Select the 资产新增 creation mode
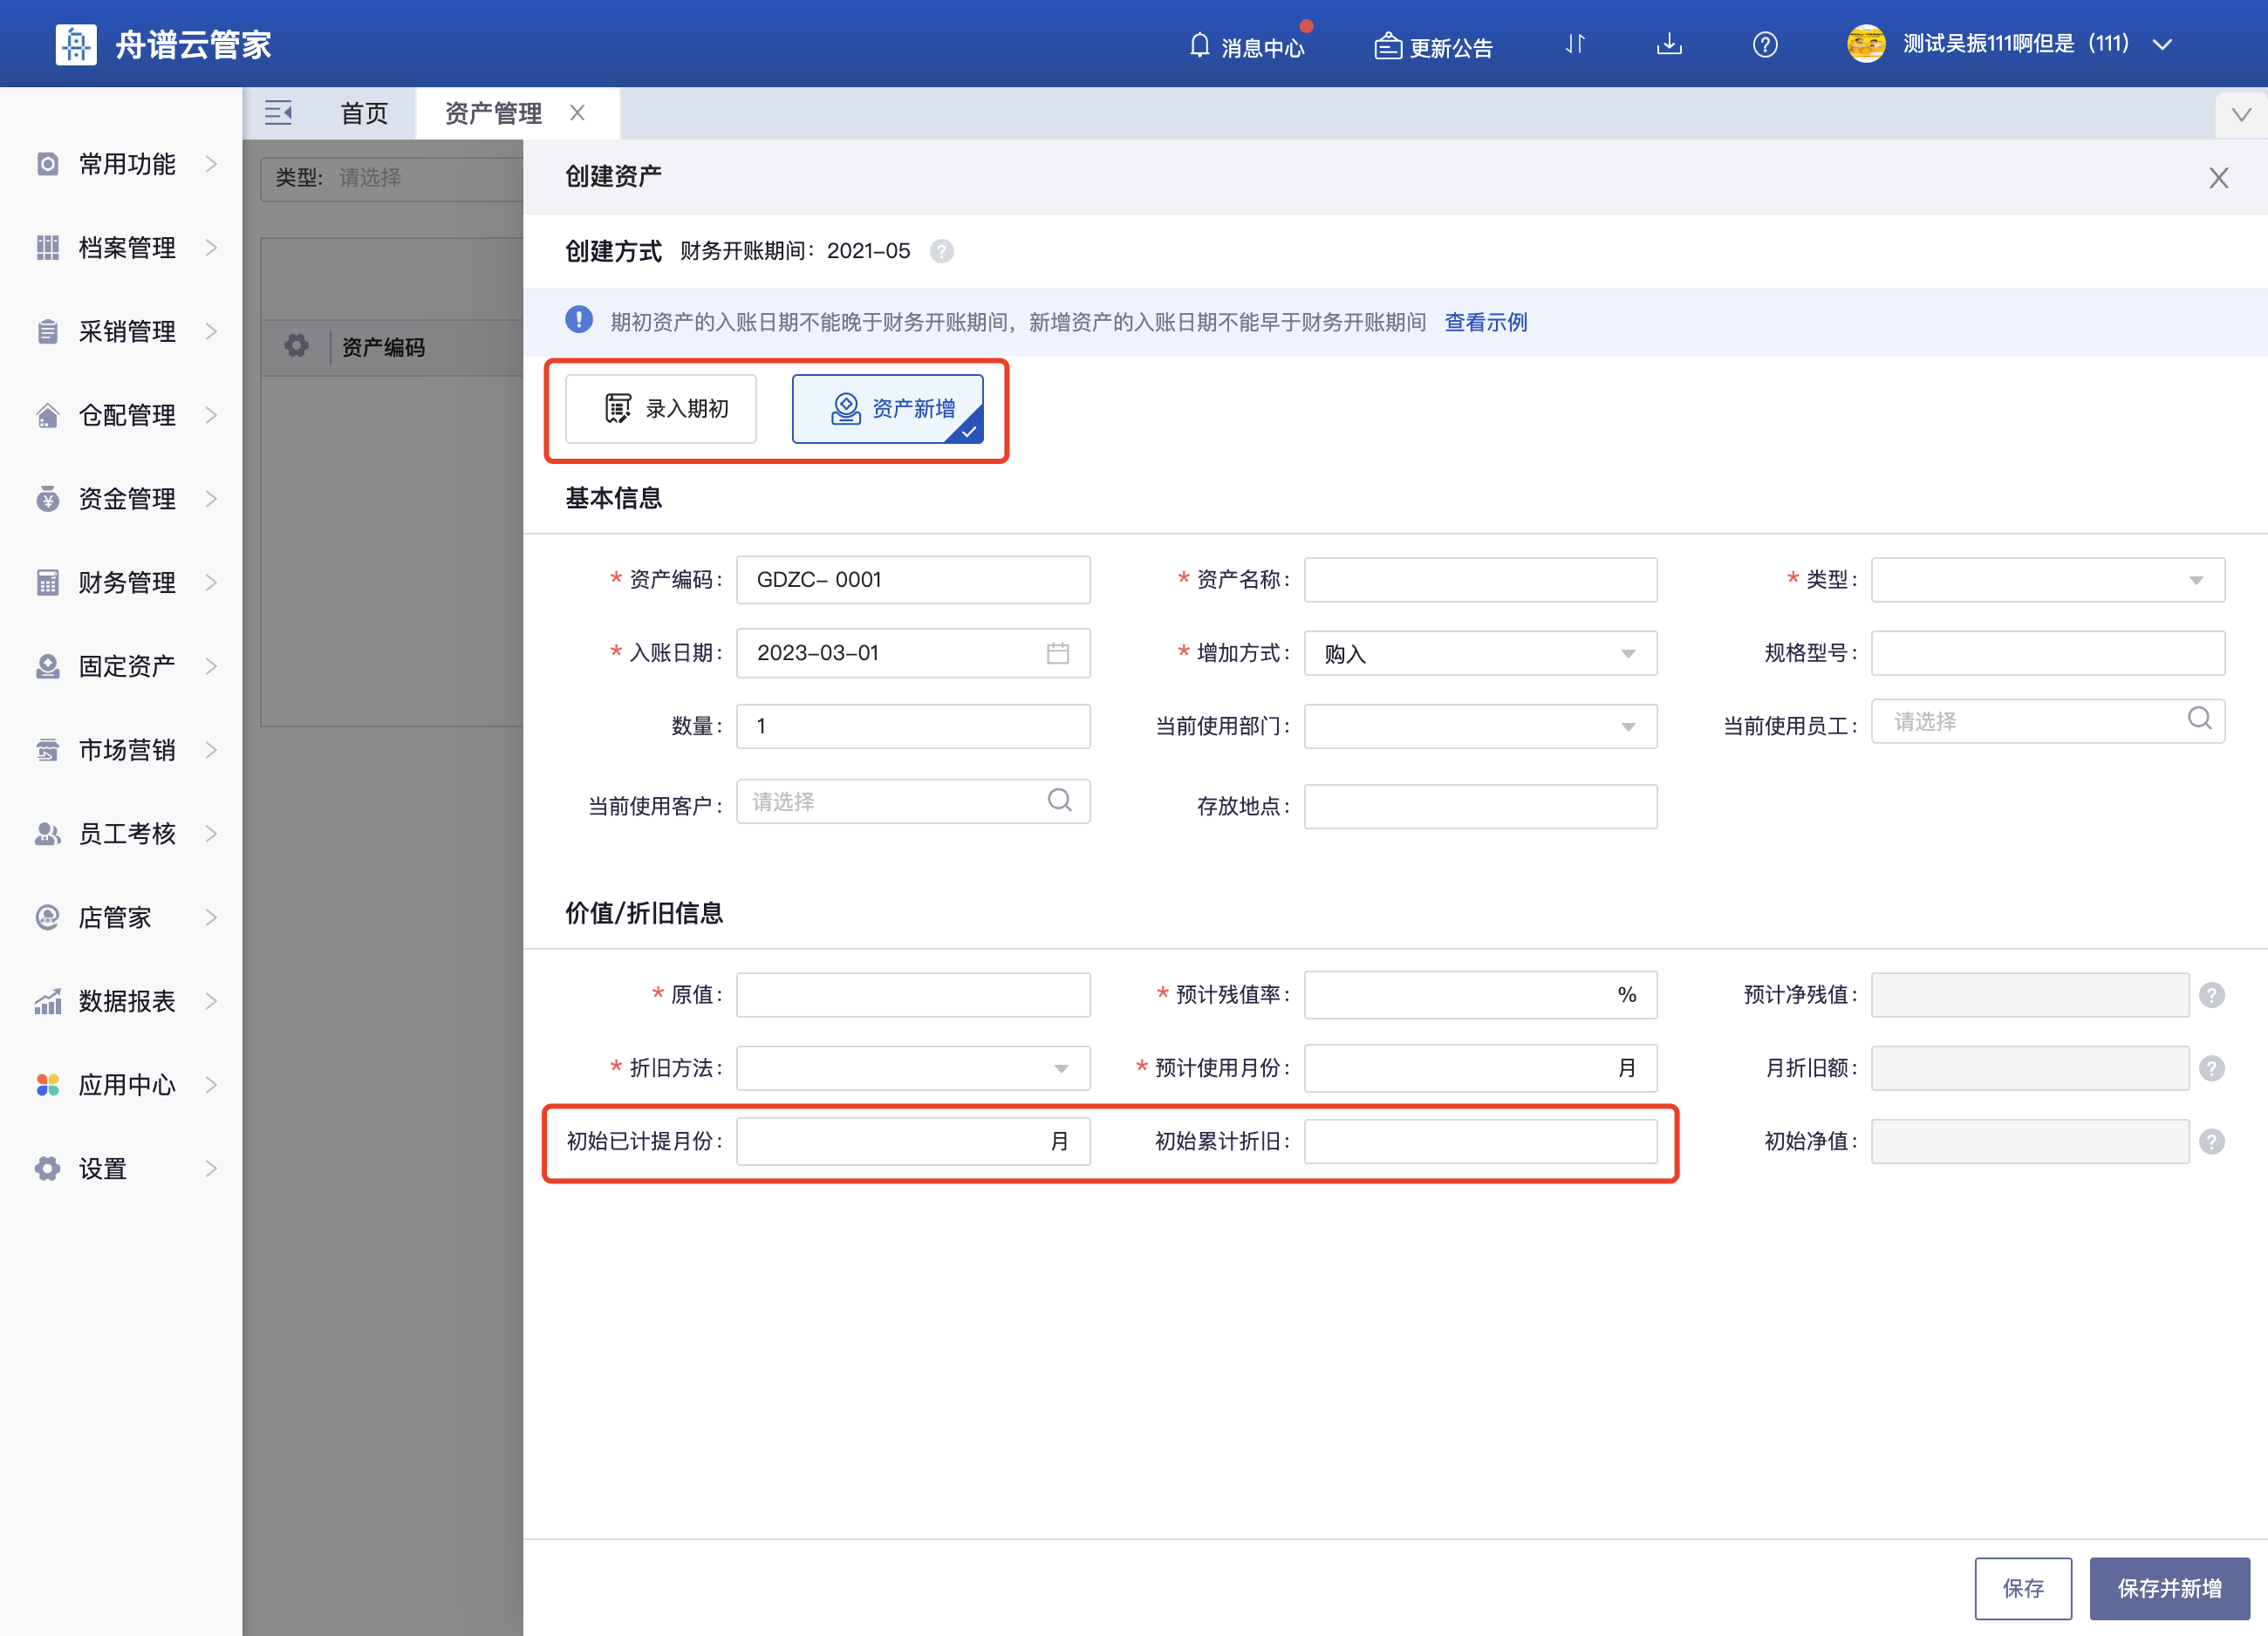Image resolution: width=2268 pixels, height=1636 pixels. point(887,408)
